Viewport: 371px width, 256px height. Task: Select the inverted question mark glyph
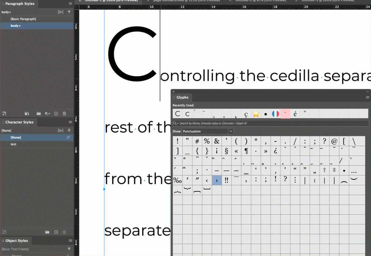tap(275, 151)
